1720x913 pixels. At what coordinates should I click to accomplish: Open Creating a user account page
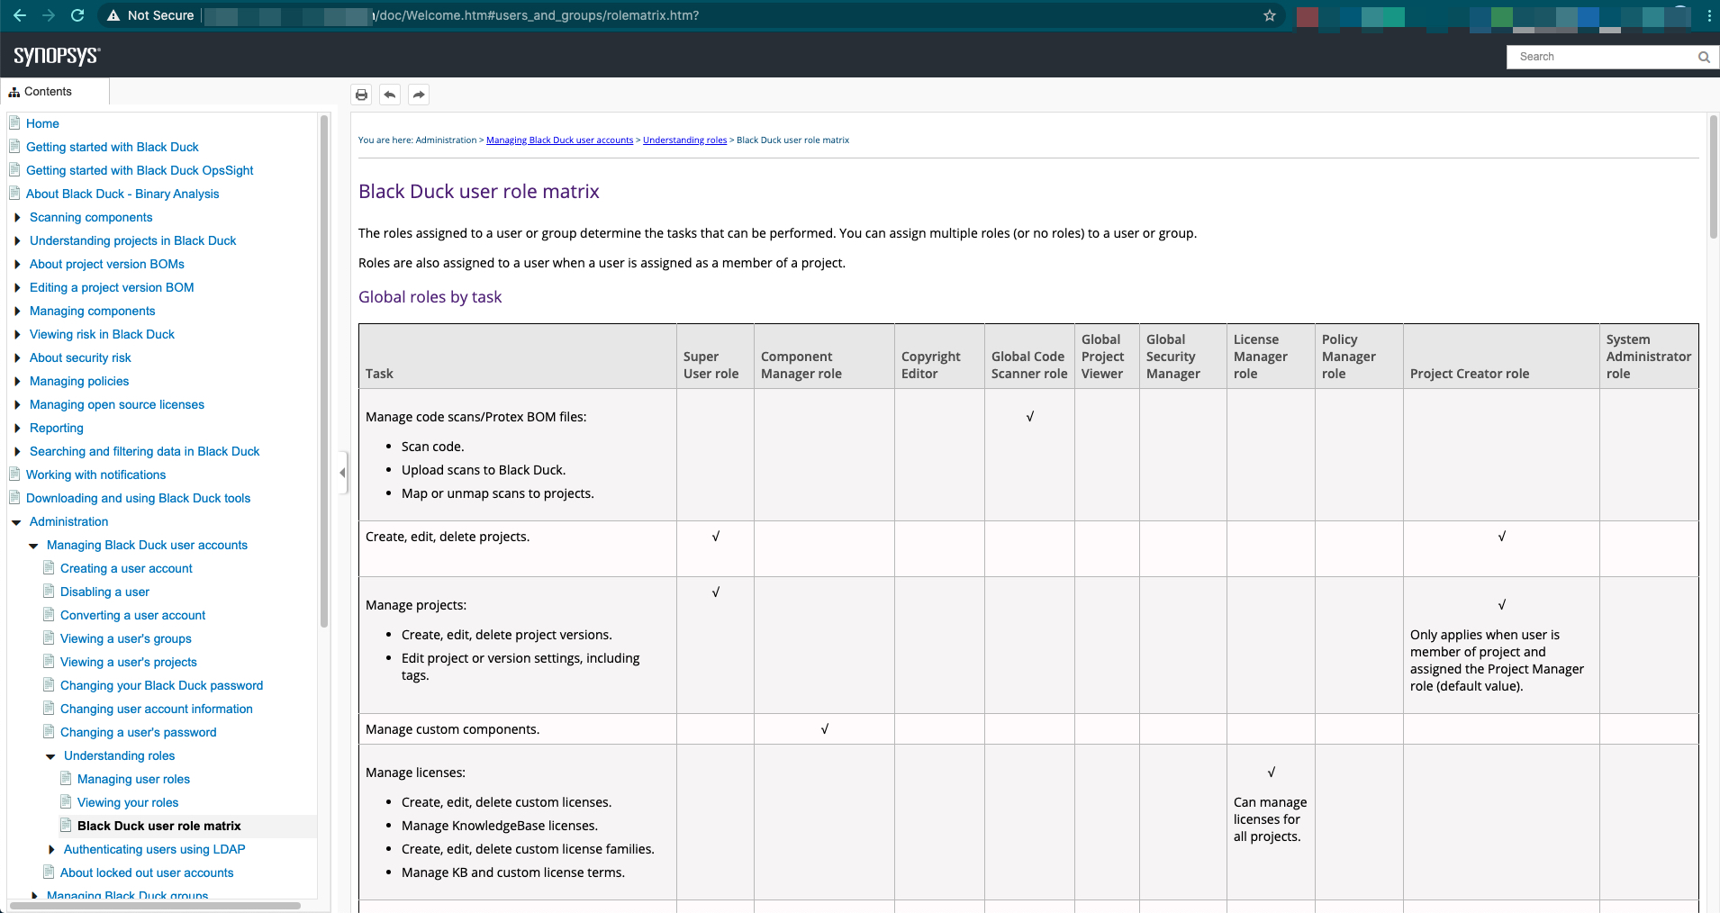click(126, 568)
